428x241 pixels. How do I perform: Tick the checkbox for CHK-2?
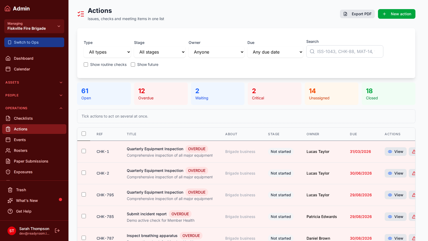coord(84,173)
